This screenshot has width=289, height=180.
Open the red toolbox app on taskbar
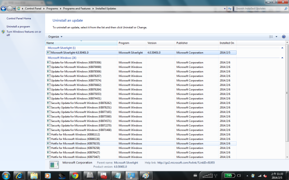104,175
